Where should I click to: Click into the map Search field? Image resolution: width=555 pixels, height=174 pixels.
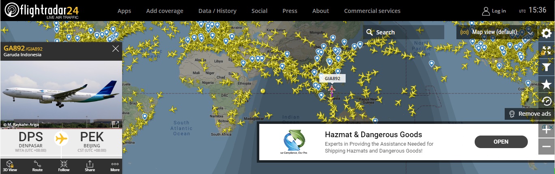click(x=404, y=32)
